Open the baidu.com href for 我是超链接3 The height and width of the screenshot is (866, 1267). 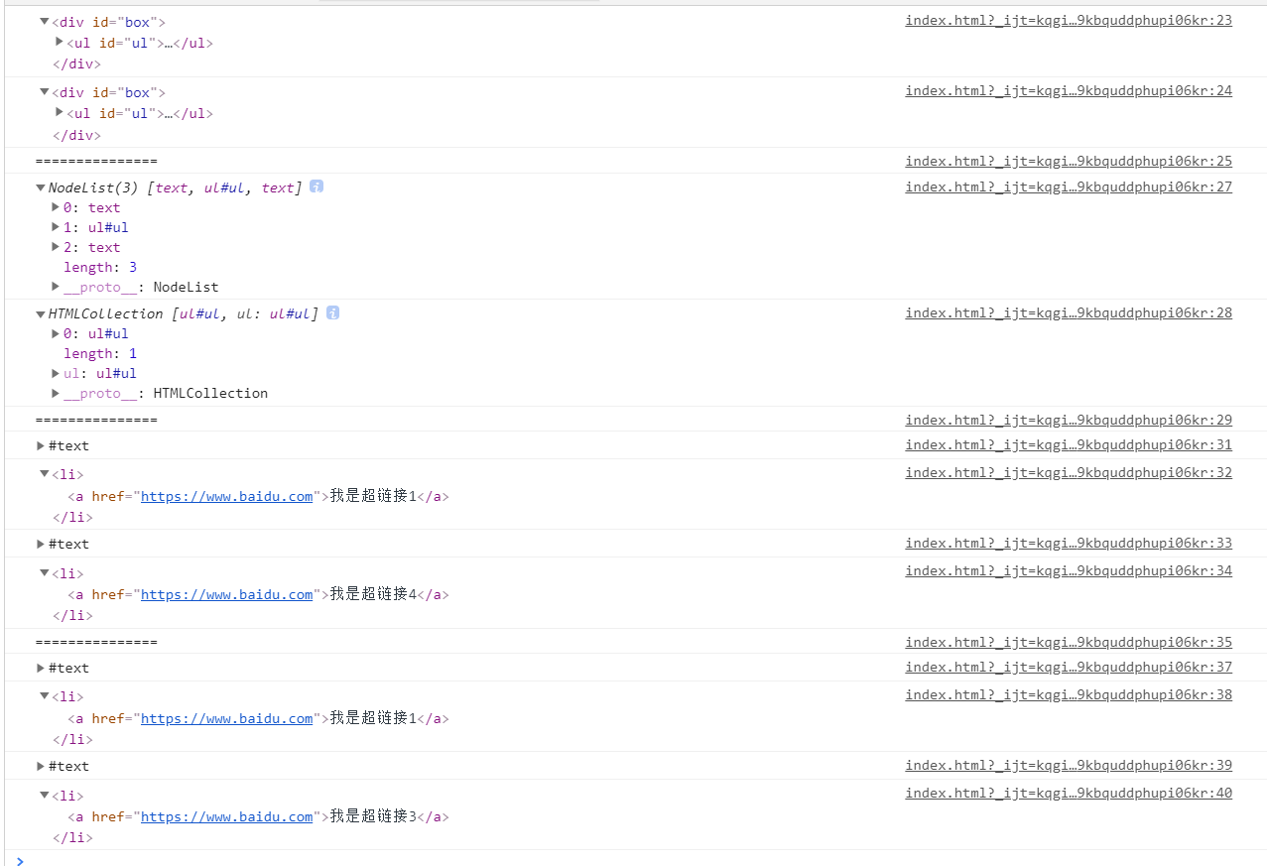click(226, 816)
